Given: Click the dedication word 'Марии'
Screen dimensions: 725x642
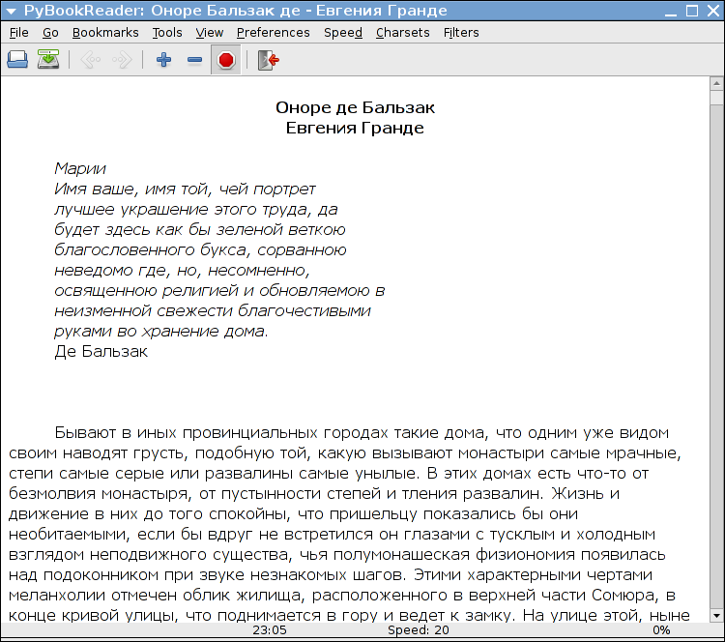Looking at the screenshot, I should tap(80, 168).
